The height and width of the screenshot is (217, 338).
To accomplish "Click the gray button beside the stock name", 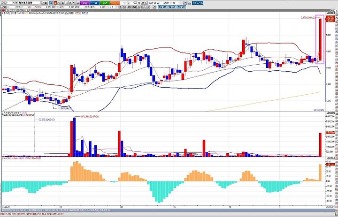I will (45, 3).
